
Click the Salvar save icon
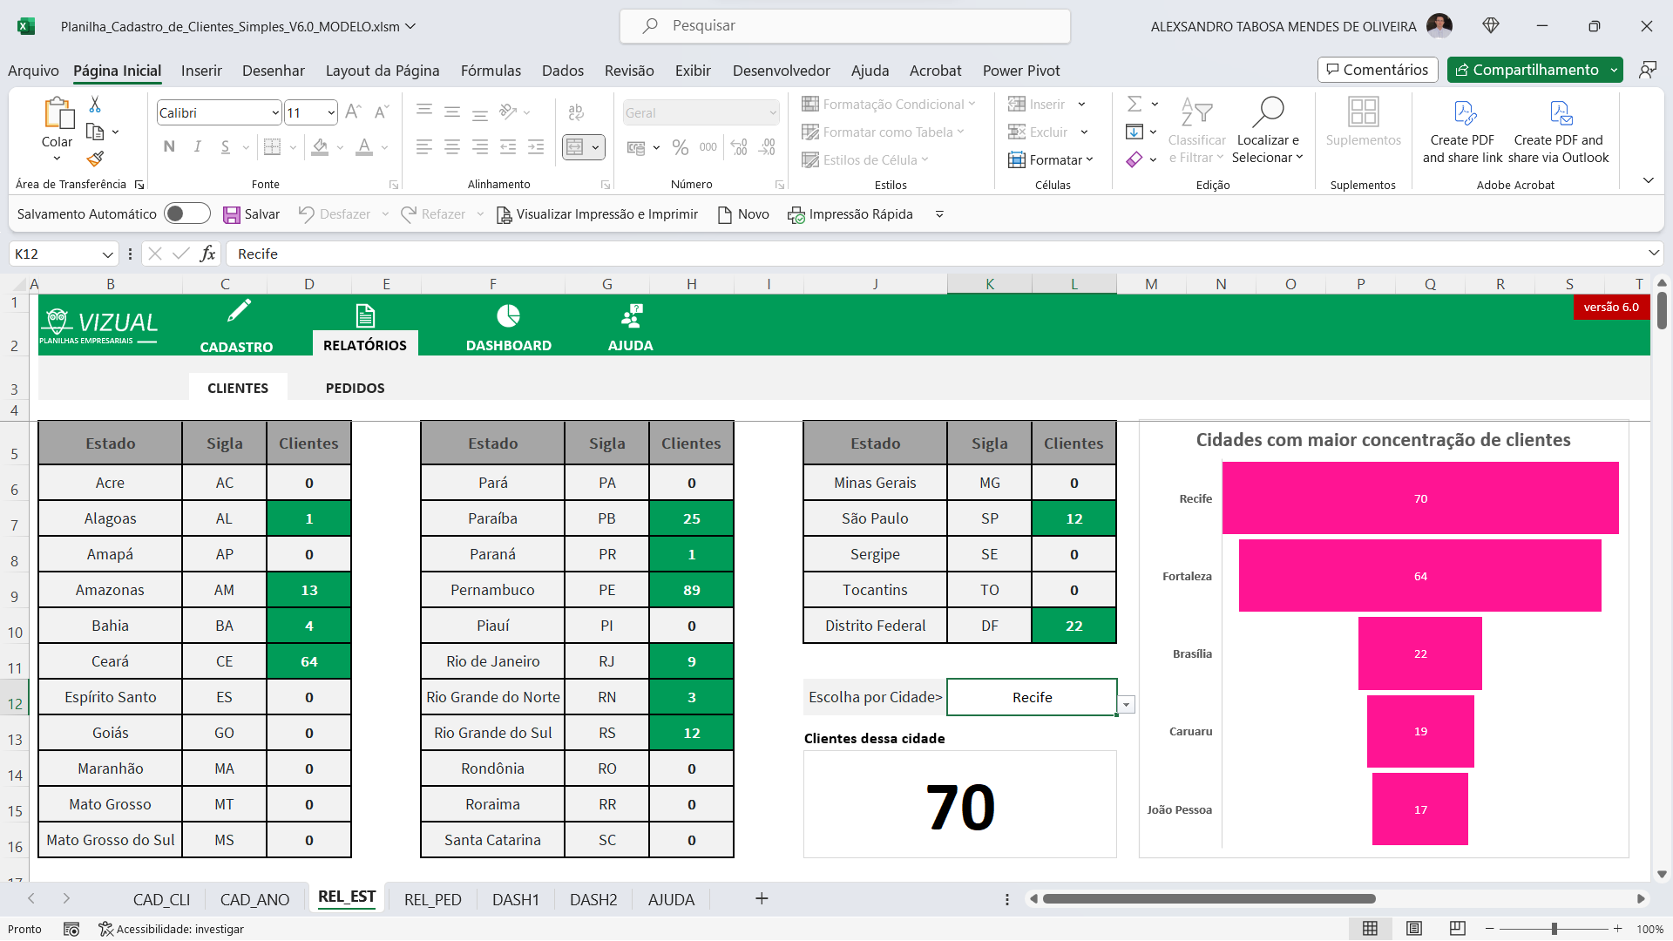click(231, 214)
